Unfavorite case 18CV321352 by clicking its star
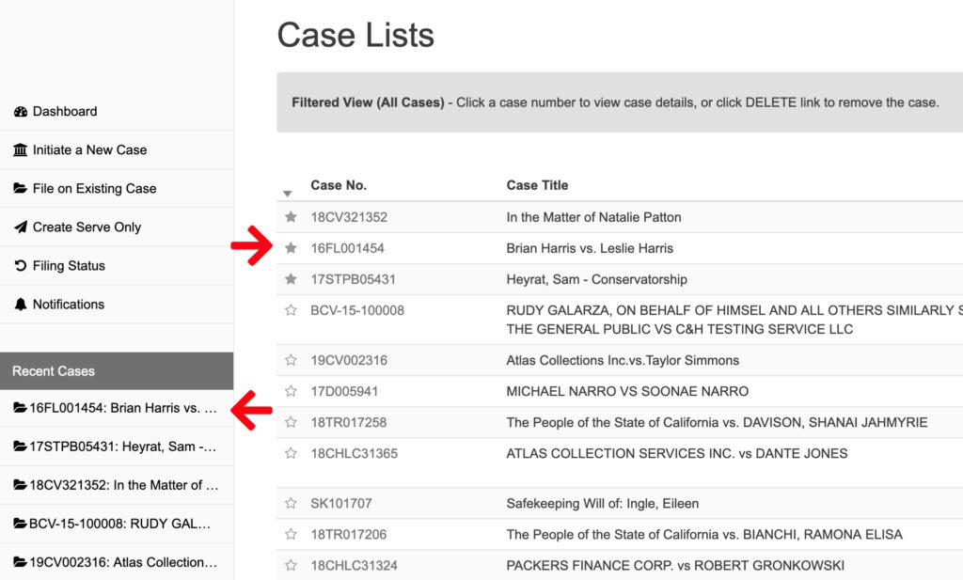 click(x=290, y=217)
